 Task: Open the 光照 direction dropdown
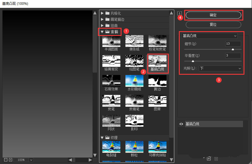(220, 68)
